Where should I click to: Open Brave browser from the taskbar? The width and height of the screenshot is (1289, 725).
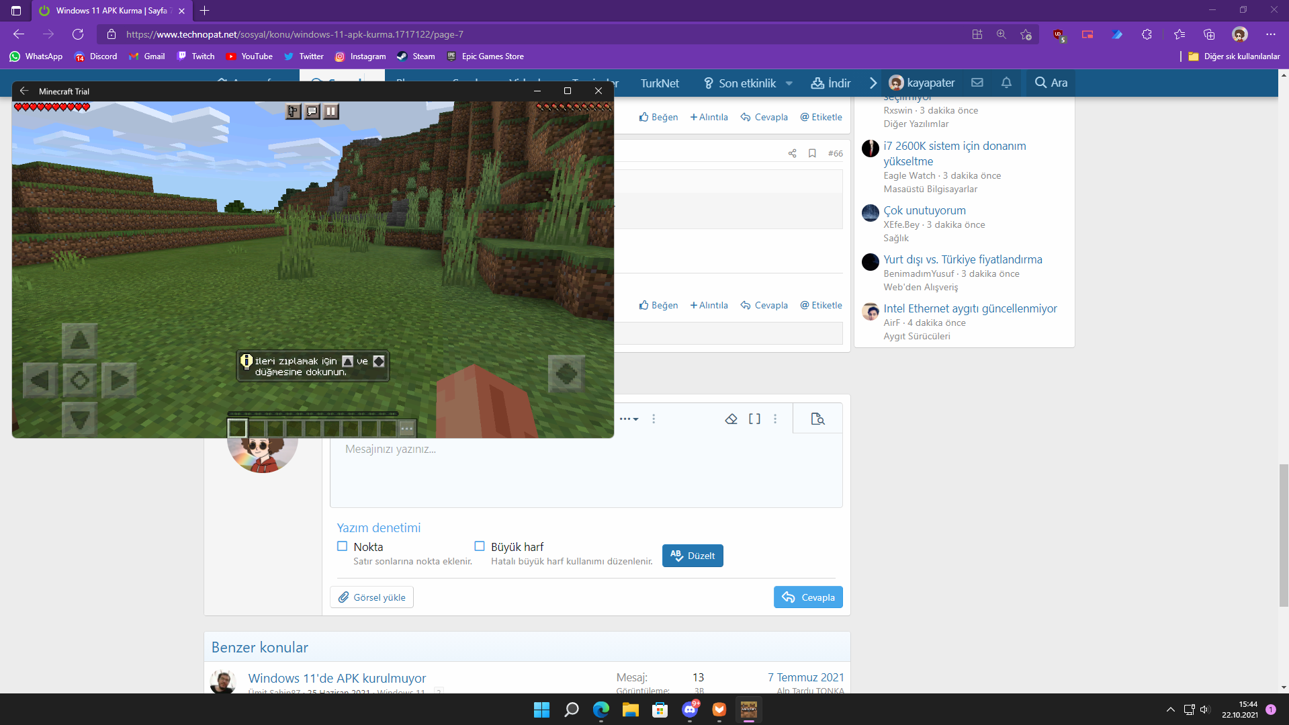[719, 710]
